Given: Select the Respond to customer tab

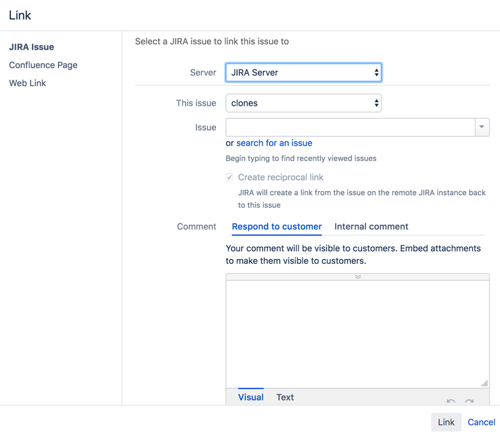Looking at the screenshot, I should pos(276,226).
